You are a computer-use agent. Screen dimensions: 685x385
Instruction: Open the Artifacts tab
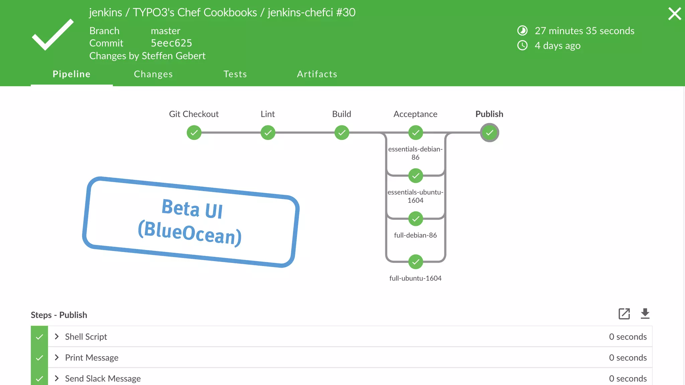click(317, 74)
